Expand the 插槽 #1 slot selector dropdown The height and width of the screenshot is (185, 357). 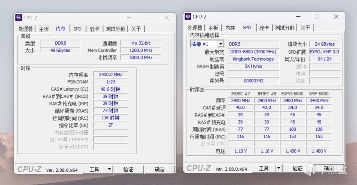click(x=221, y=44)
